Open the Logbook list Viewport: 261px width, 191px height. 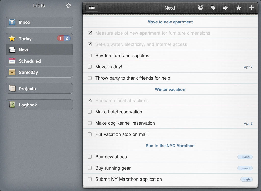coord(39,105)
